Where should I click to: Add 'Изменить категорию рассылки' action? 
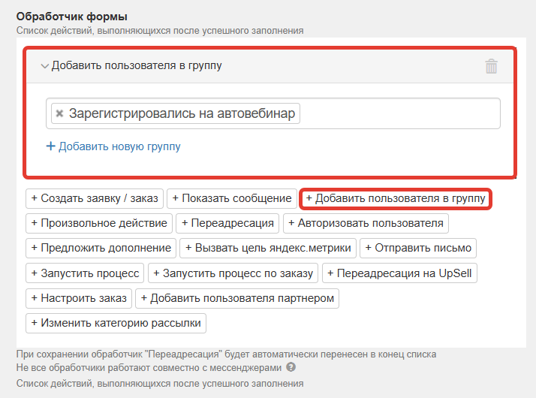116,323
